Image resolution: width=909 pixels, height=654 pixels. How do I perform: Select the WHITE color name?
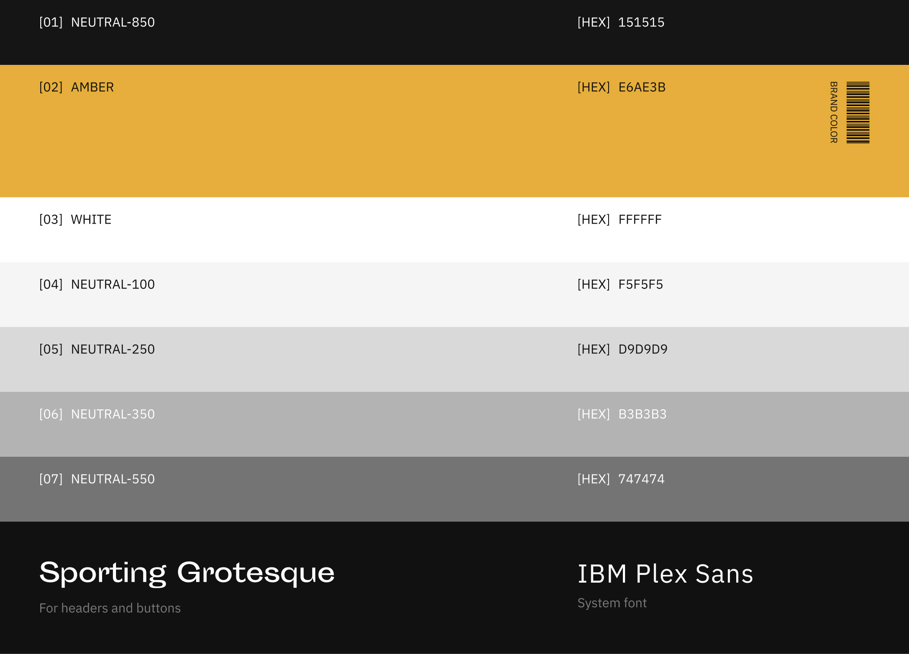tap(91, 220)
